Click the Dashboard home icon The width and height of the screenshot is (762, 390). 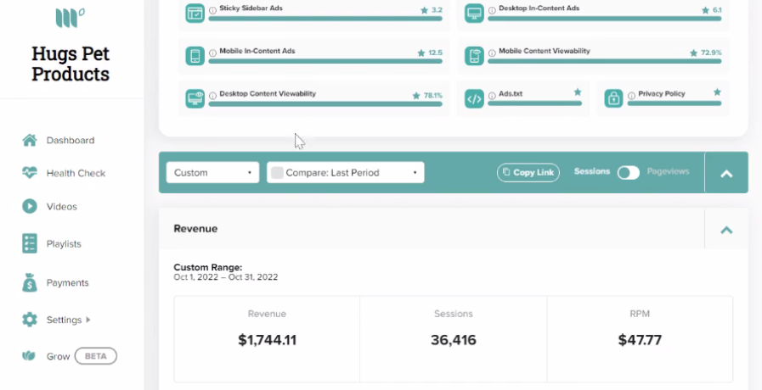tap(30, 140)
